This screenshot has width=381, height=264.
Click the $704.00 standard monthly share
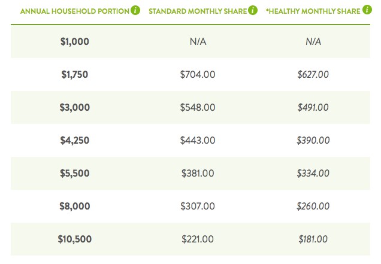198,74
